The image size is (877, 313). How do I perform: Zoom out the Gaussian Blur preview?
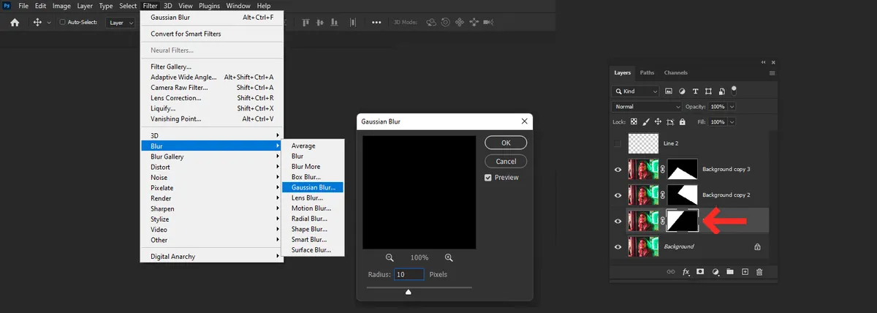(x=390, y=257)
